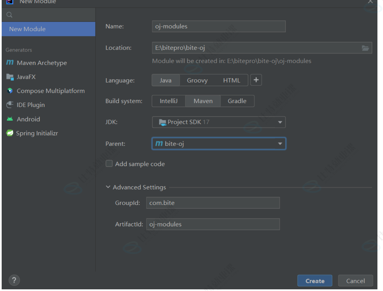The width and height of the screenshot is (383, 291).
Task: Click the search magnifier icon
Action: [x=9, y=15]
